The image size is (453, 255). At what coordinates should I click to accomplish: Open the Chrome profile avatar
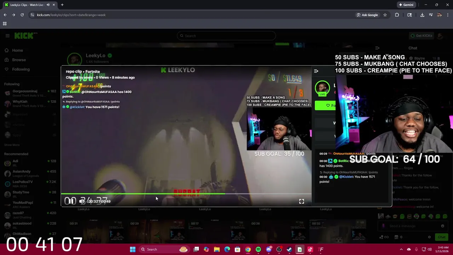439,15
